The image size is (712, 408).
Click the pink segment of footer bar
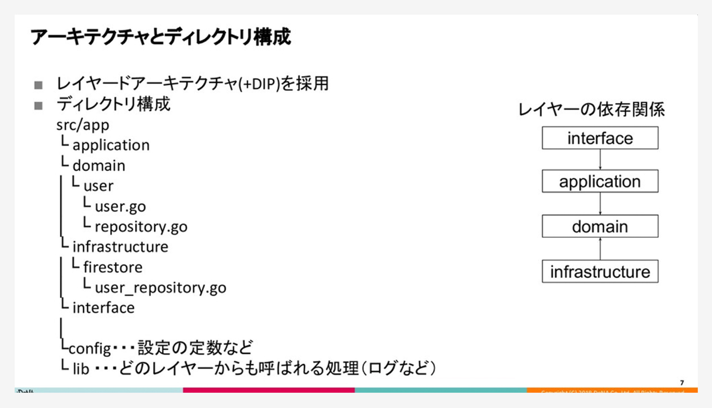pos(268,390)
